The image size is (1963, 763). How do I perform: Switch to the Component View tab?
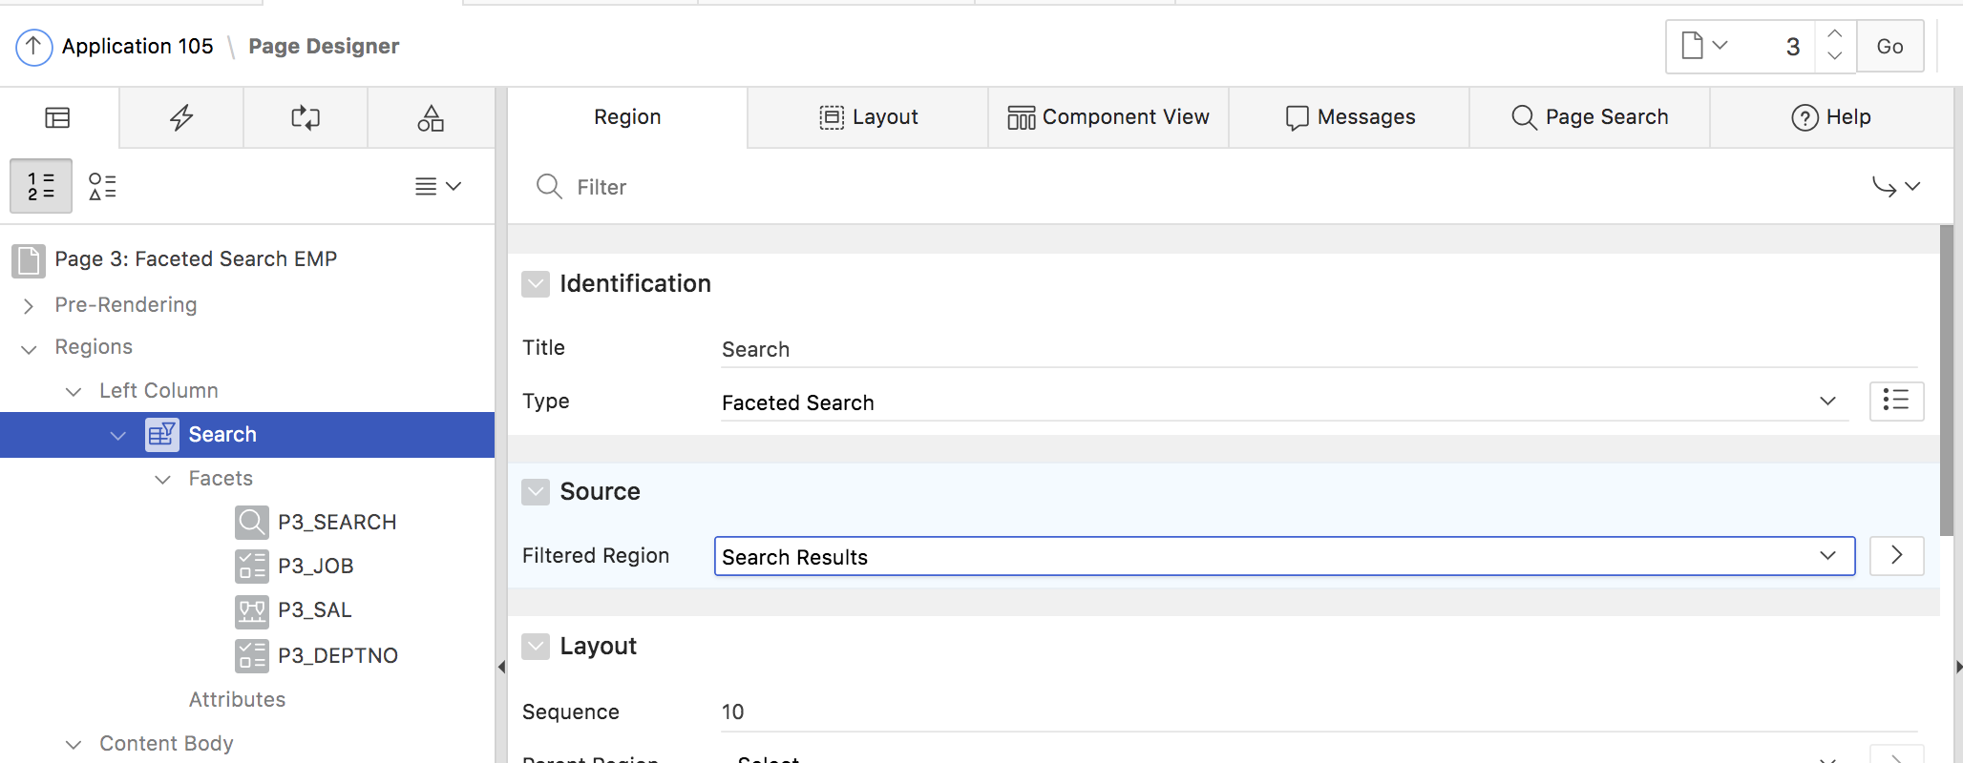coord(1108,117)
